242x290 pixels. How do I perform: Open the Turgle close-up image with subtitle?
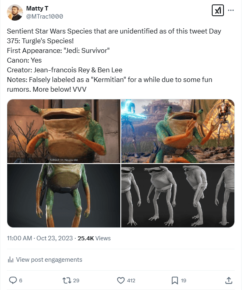(x=64, y=131)
